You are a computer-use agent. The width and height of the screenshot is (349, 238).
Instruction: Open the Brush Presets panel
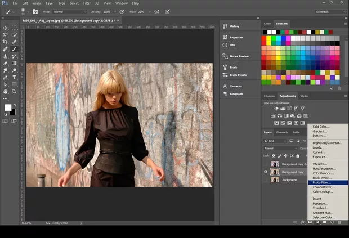click(238, 75)
